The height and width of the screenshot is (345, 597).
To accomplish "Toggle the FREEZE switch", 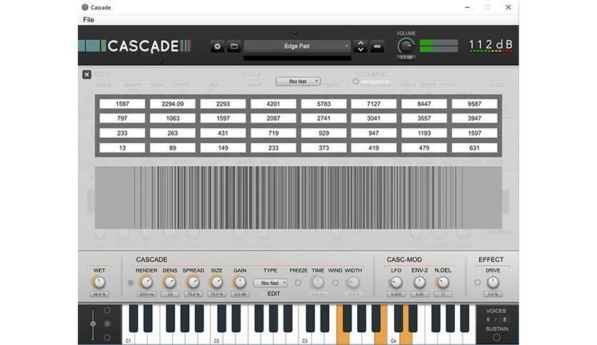I will (298, 283).
